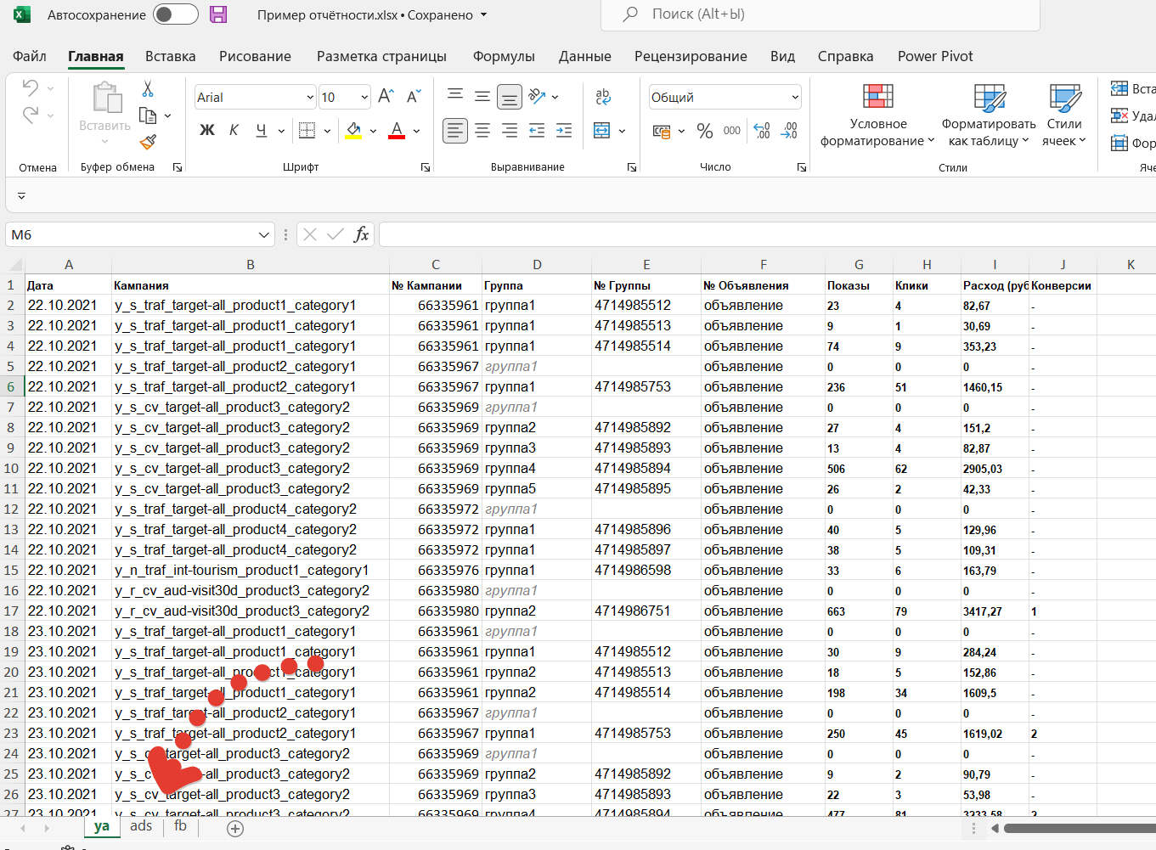
Task: Click the Поиск search box
Action: click(x=820, y=14)
